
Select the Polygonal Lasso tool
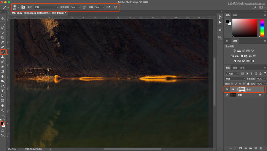pos(3,28)
